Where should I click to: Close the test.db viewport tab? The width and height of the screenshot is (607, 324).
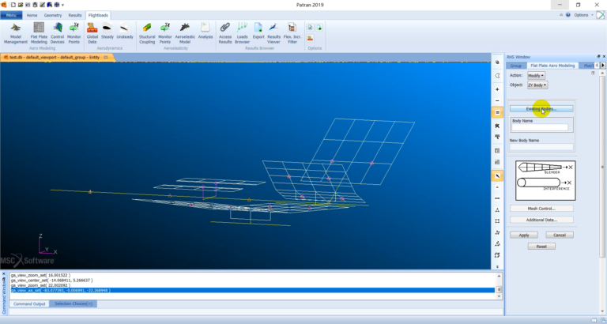point(106,57)
